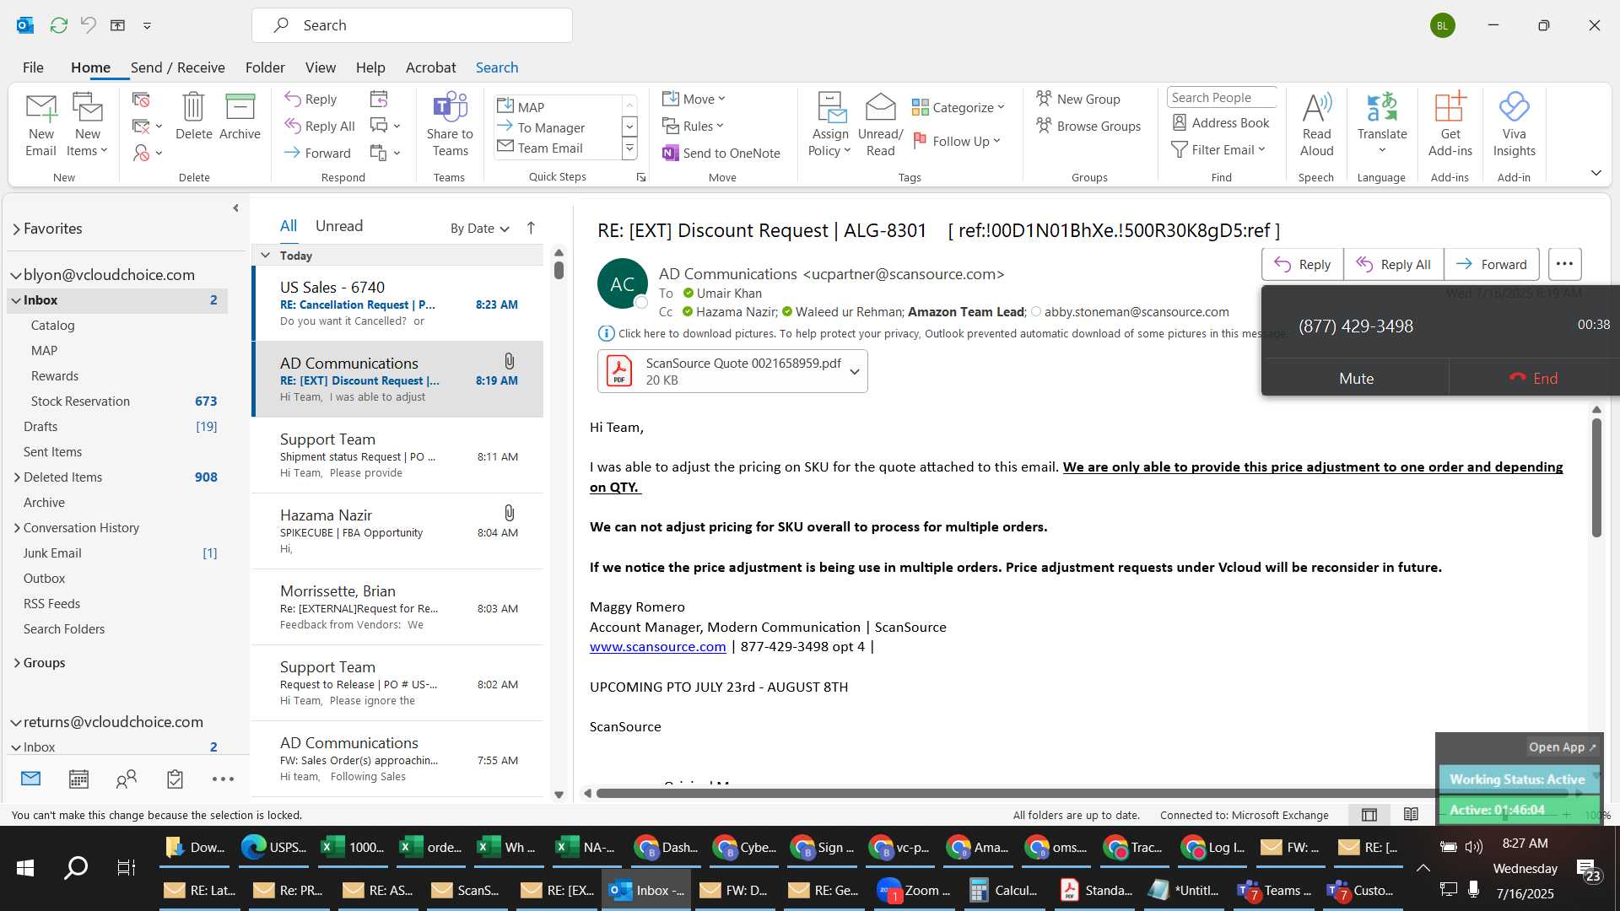The width and height of the screenshot is (1620, 911).
Task: Switch to Normal view in status bar
Action: pyautogui.click(x=1369, y=815)
